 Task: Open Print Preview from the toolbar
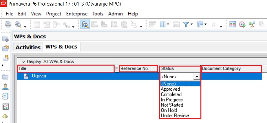coord(18,24)
